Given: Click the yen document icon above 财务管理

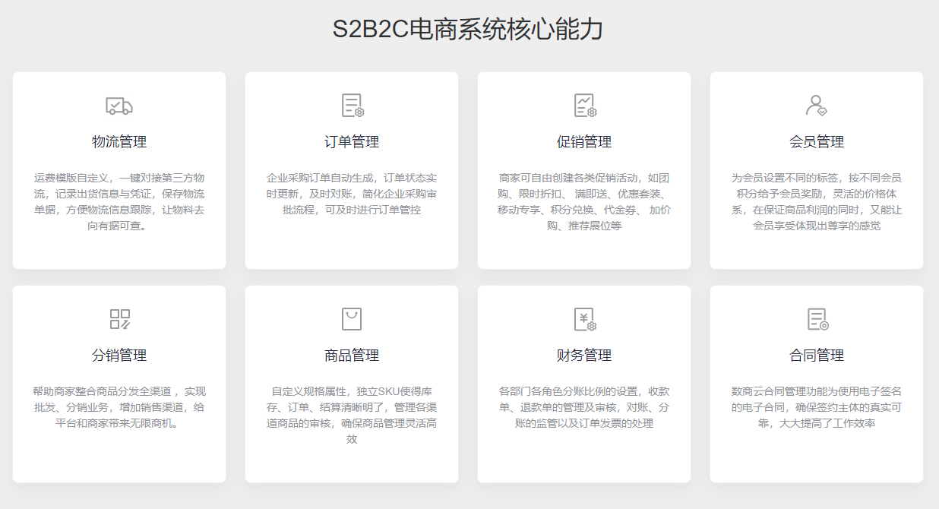Looking at the screenshot, I should [585, 319].
